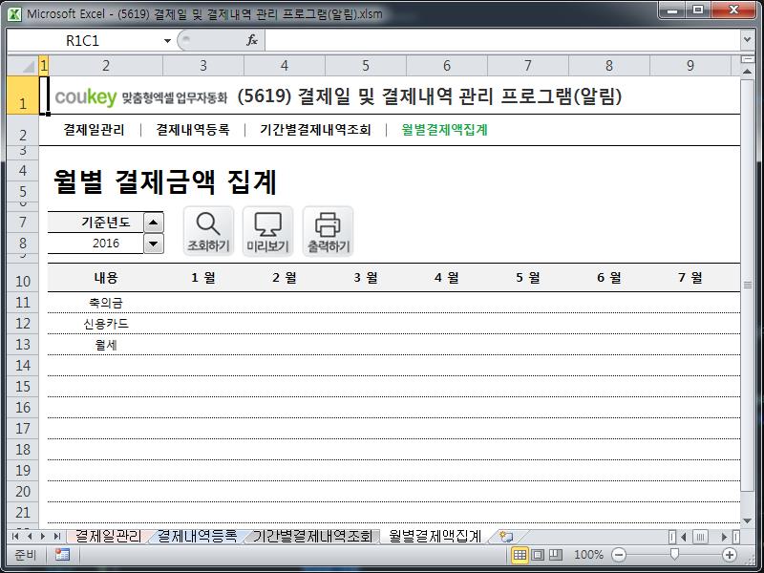Go to previous sheet tab arrow
This screenshot has height=573, width=764.
[x=30, y=537]
